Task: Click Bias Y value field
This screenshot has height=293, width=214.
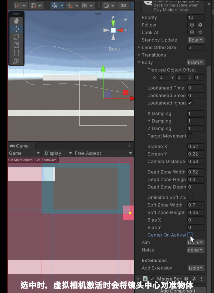Action: click(196, 227)
